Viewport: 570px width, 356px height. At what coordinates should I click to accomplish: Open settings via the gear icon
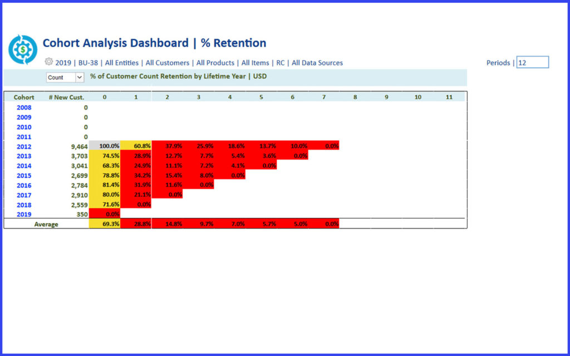pos(49,62)
